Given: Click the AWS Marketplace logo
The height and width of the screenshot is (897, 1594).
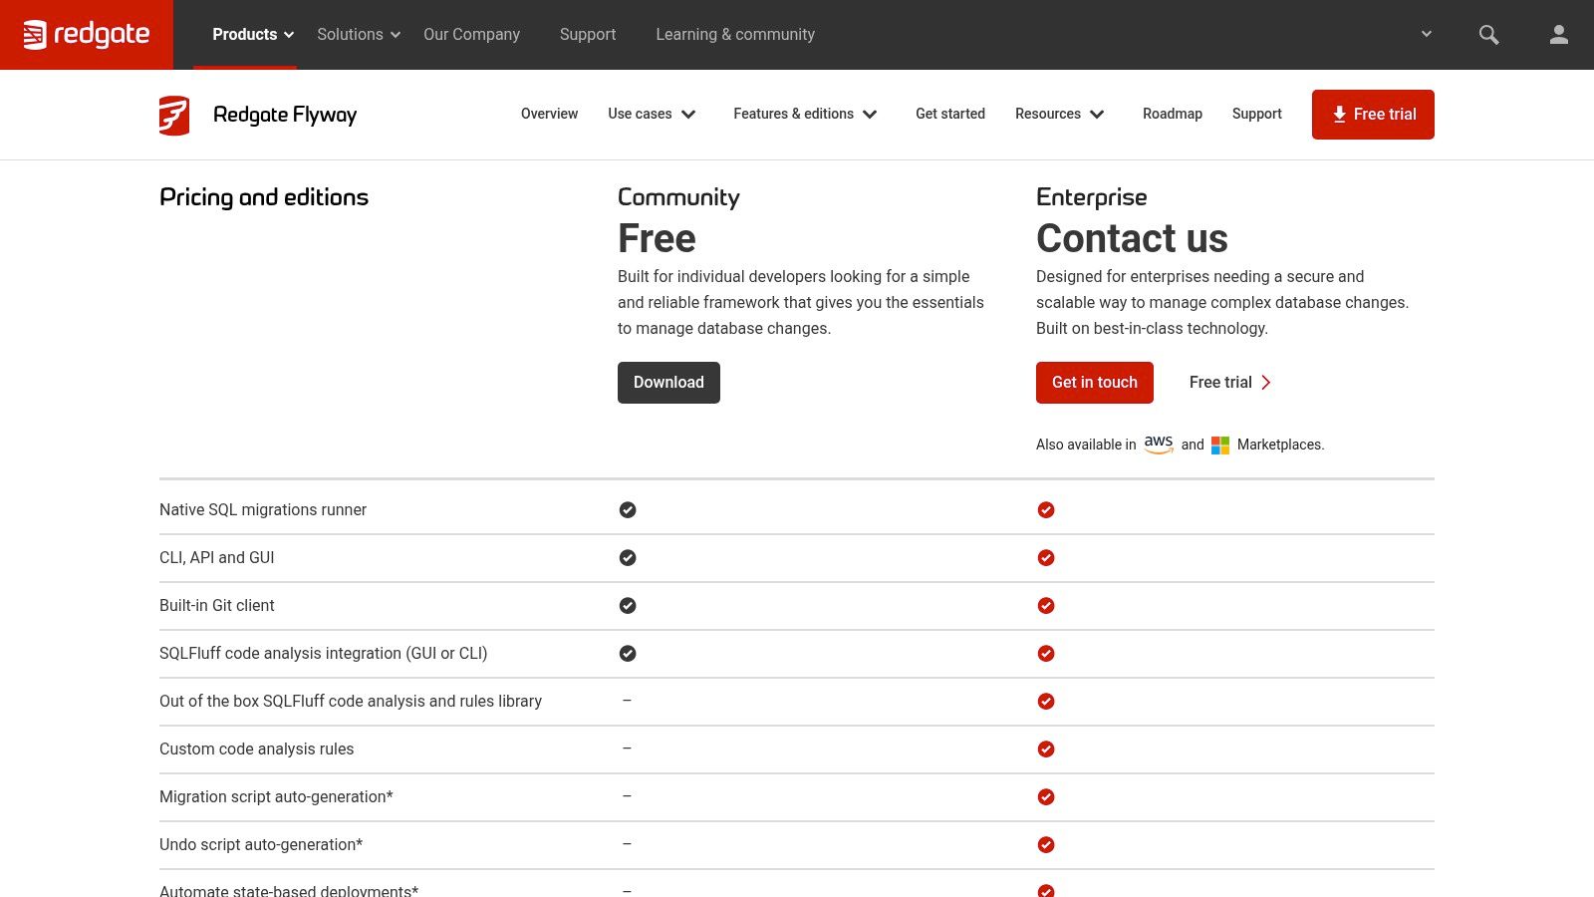Looking at the screenshot, I should coord(1159,445).
